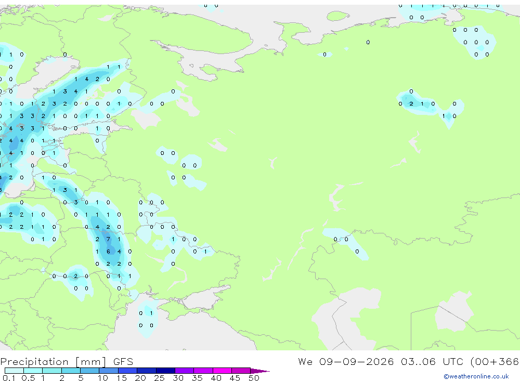Screen dimensions: 520x381
Task: Click the "03..06 UTC" time text
Action: pos(433,361)
